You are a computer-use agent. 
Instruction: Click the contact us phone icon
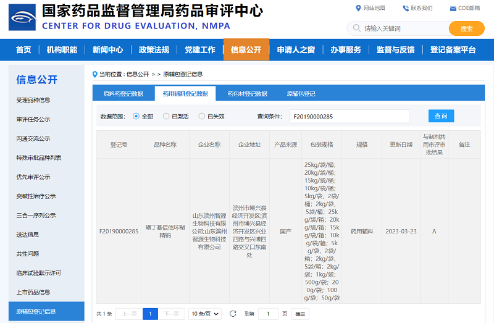coord(406,8)
